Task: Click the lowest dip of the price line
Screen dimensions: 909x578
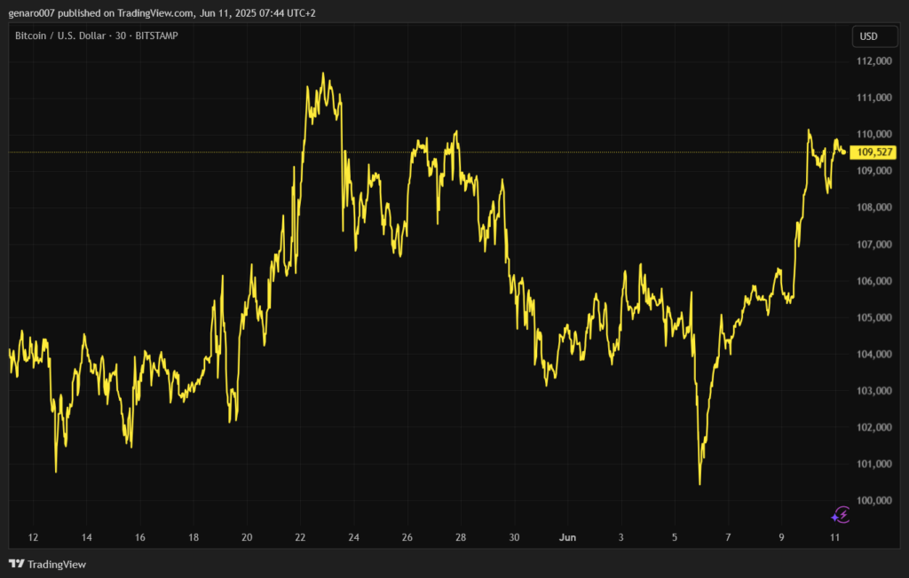Action: 700,484
